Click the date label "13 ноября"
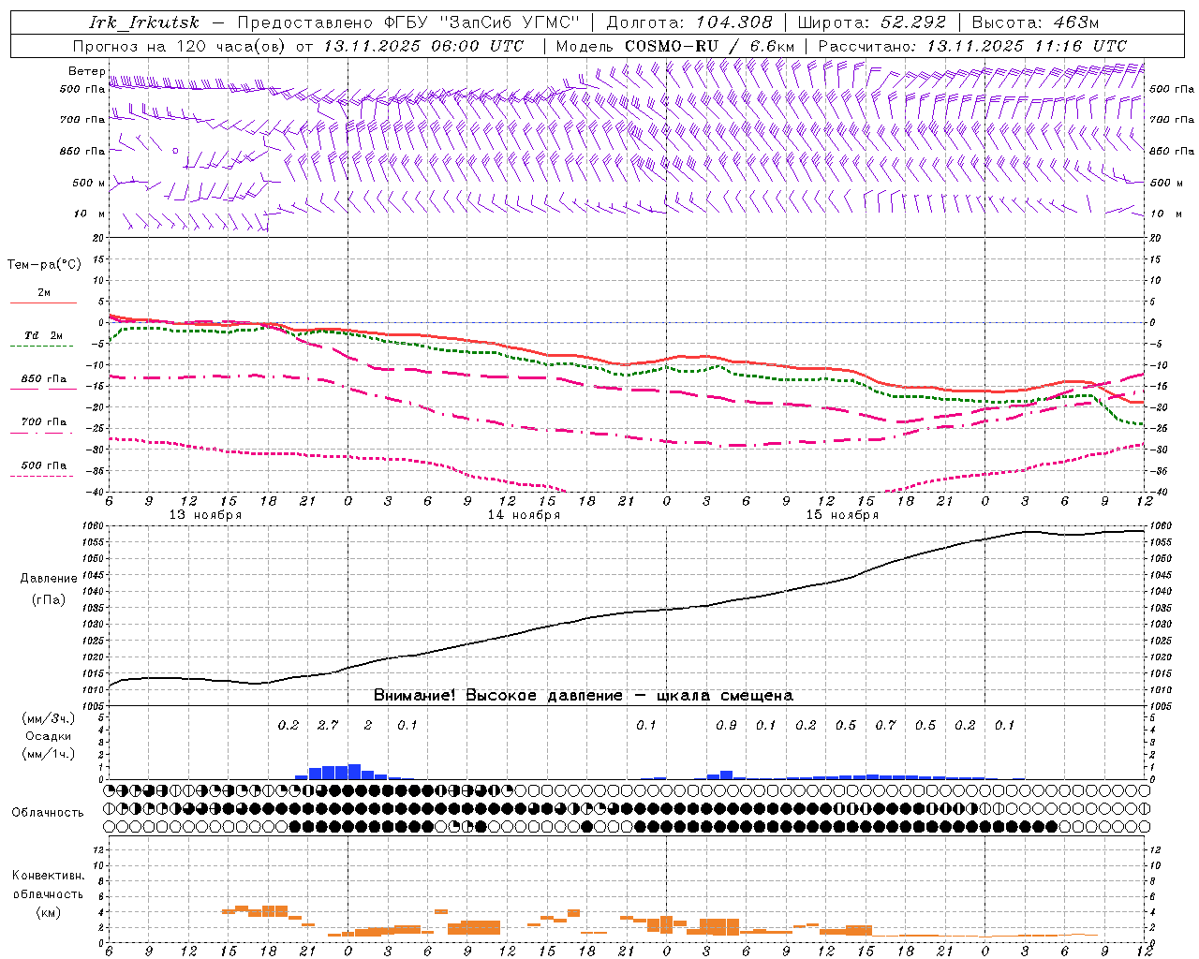Screen dimensions: 1199x959 click(x=205, y=515)
